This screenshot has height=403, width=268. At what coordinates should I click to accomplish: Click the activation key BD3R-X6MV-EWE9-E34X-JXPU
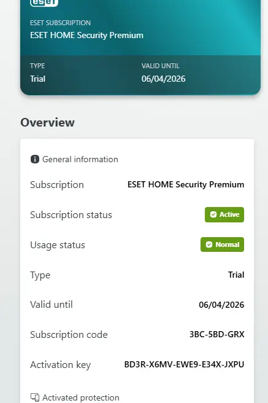(x=184, y=364)
